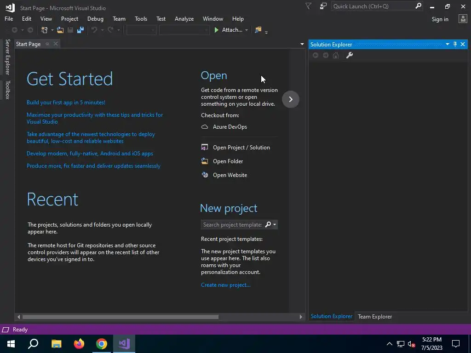Open the File menu
Viewport: 471px width, 353px height.
coord(9,19)
